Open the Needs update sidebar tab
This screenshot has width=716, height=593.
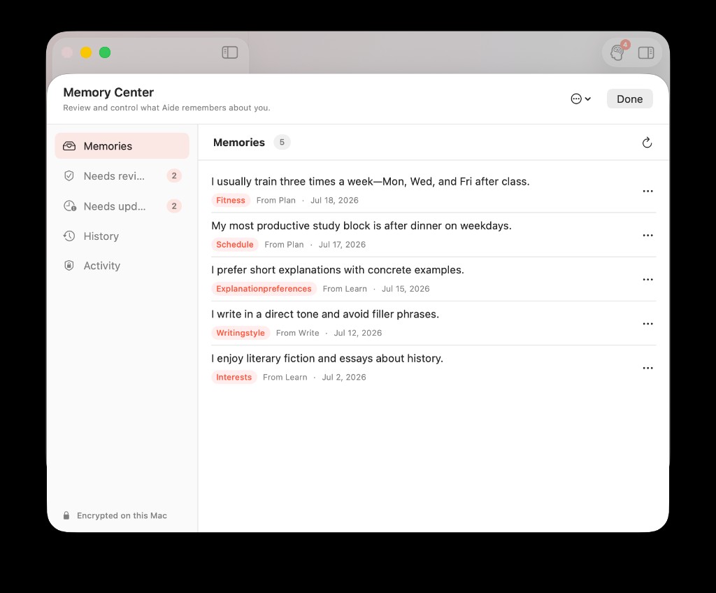122,206
